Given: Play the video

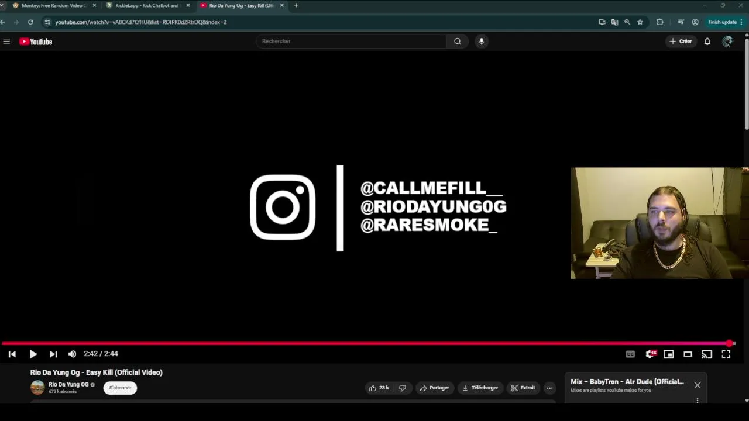Looking at the screenshot, I should coord(33,354).
